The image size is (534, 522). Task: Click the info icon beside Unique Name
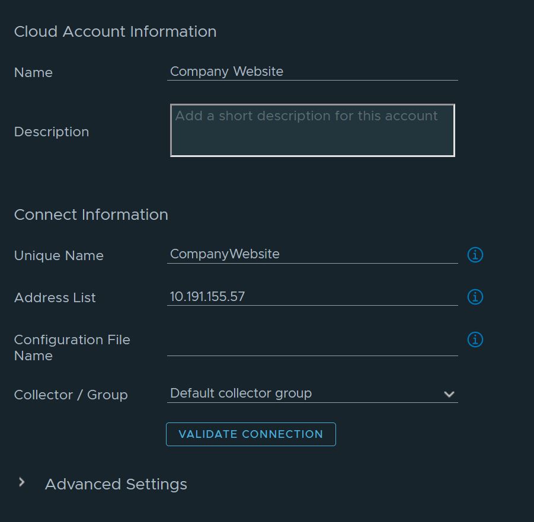475,255
